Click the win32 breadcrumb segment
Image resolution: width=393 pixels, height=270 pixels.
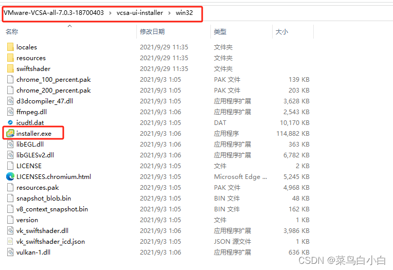pyautogui.click(x=184, y=13)
